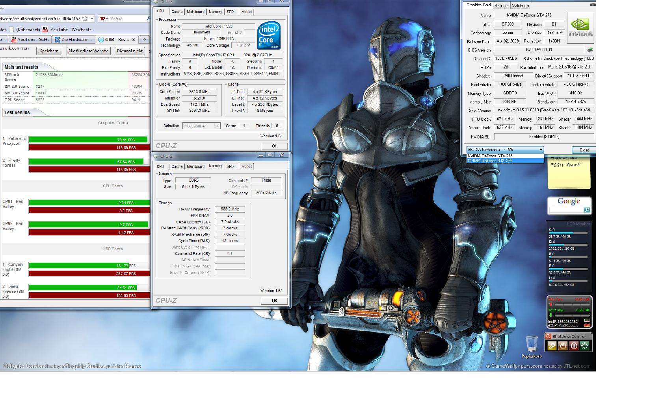This screenshot has height=413, width=662.
Task: Click the green download arrow in network gadget
Action: click(x=551, y=315)
